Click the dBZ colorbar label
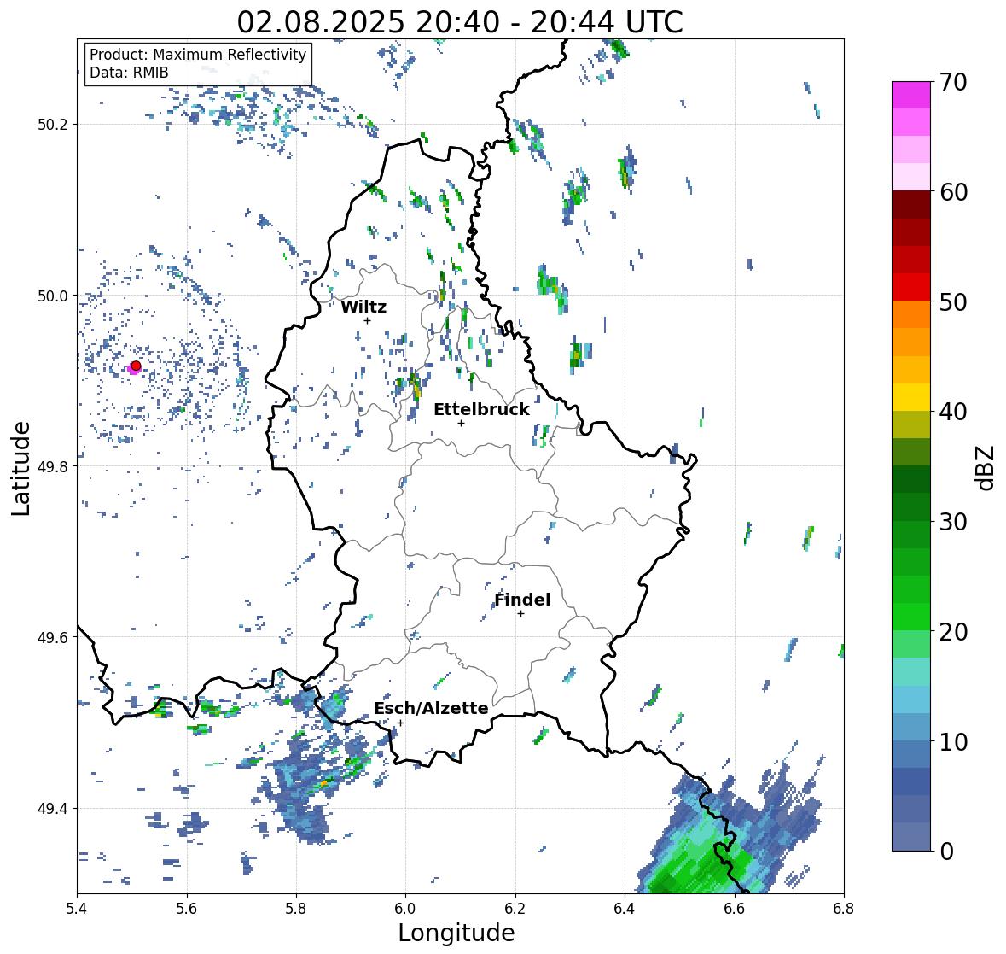 [986, 467]
